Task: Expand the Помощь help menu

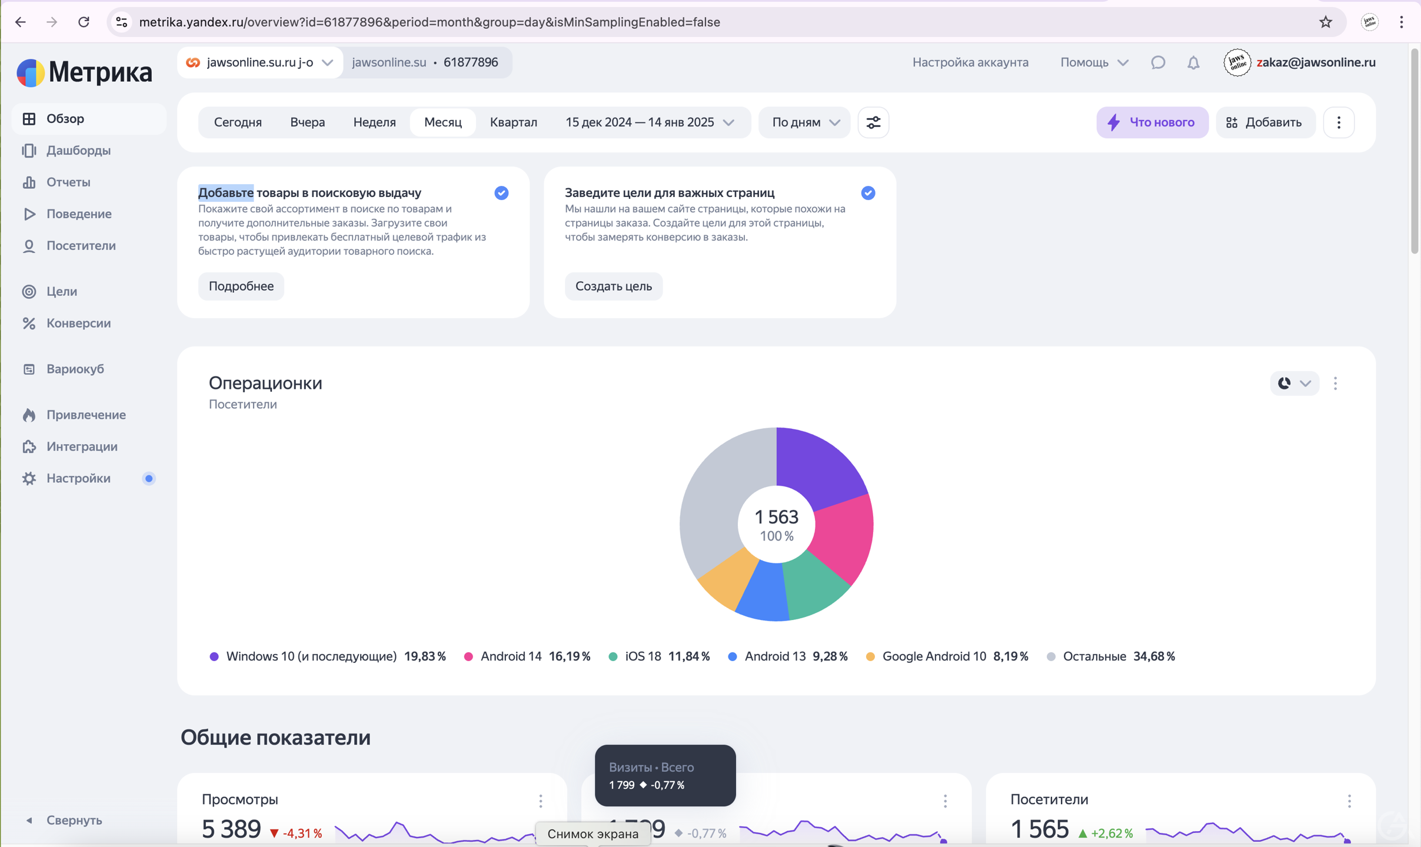Action: point(1094,62)
